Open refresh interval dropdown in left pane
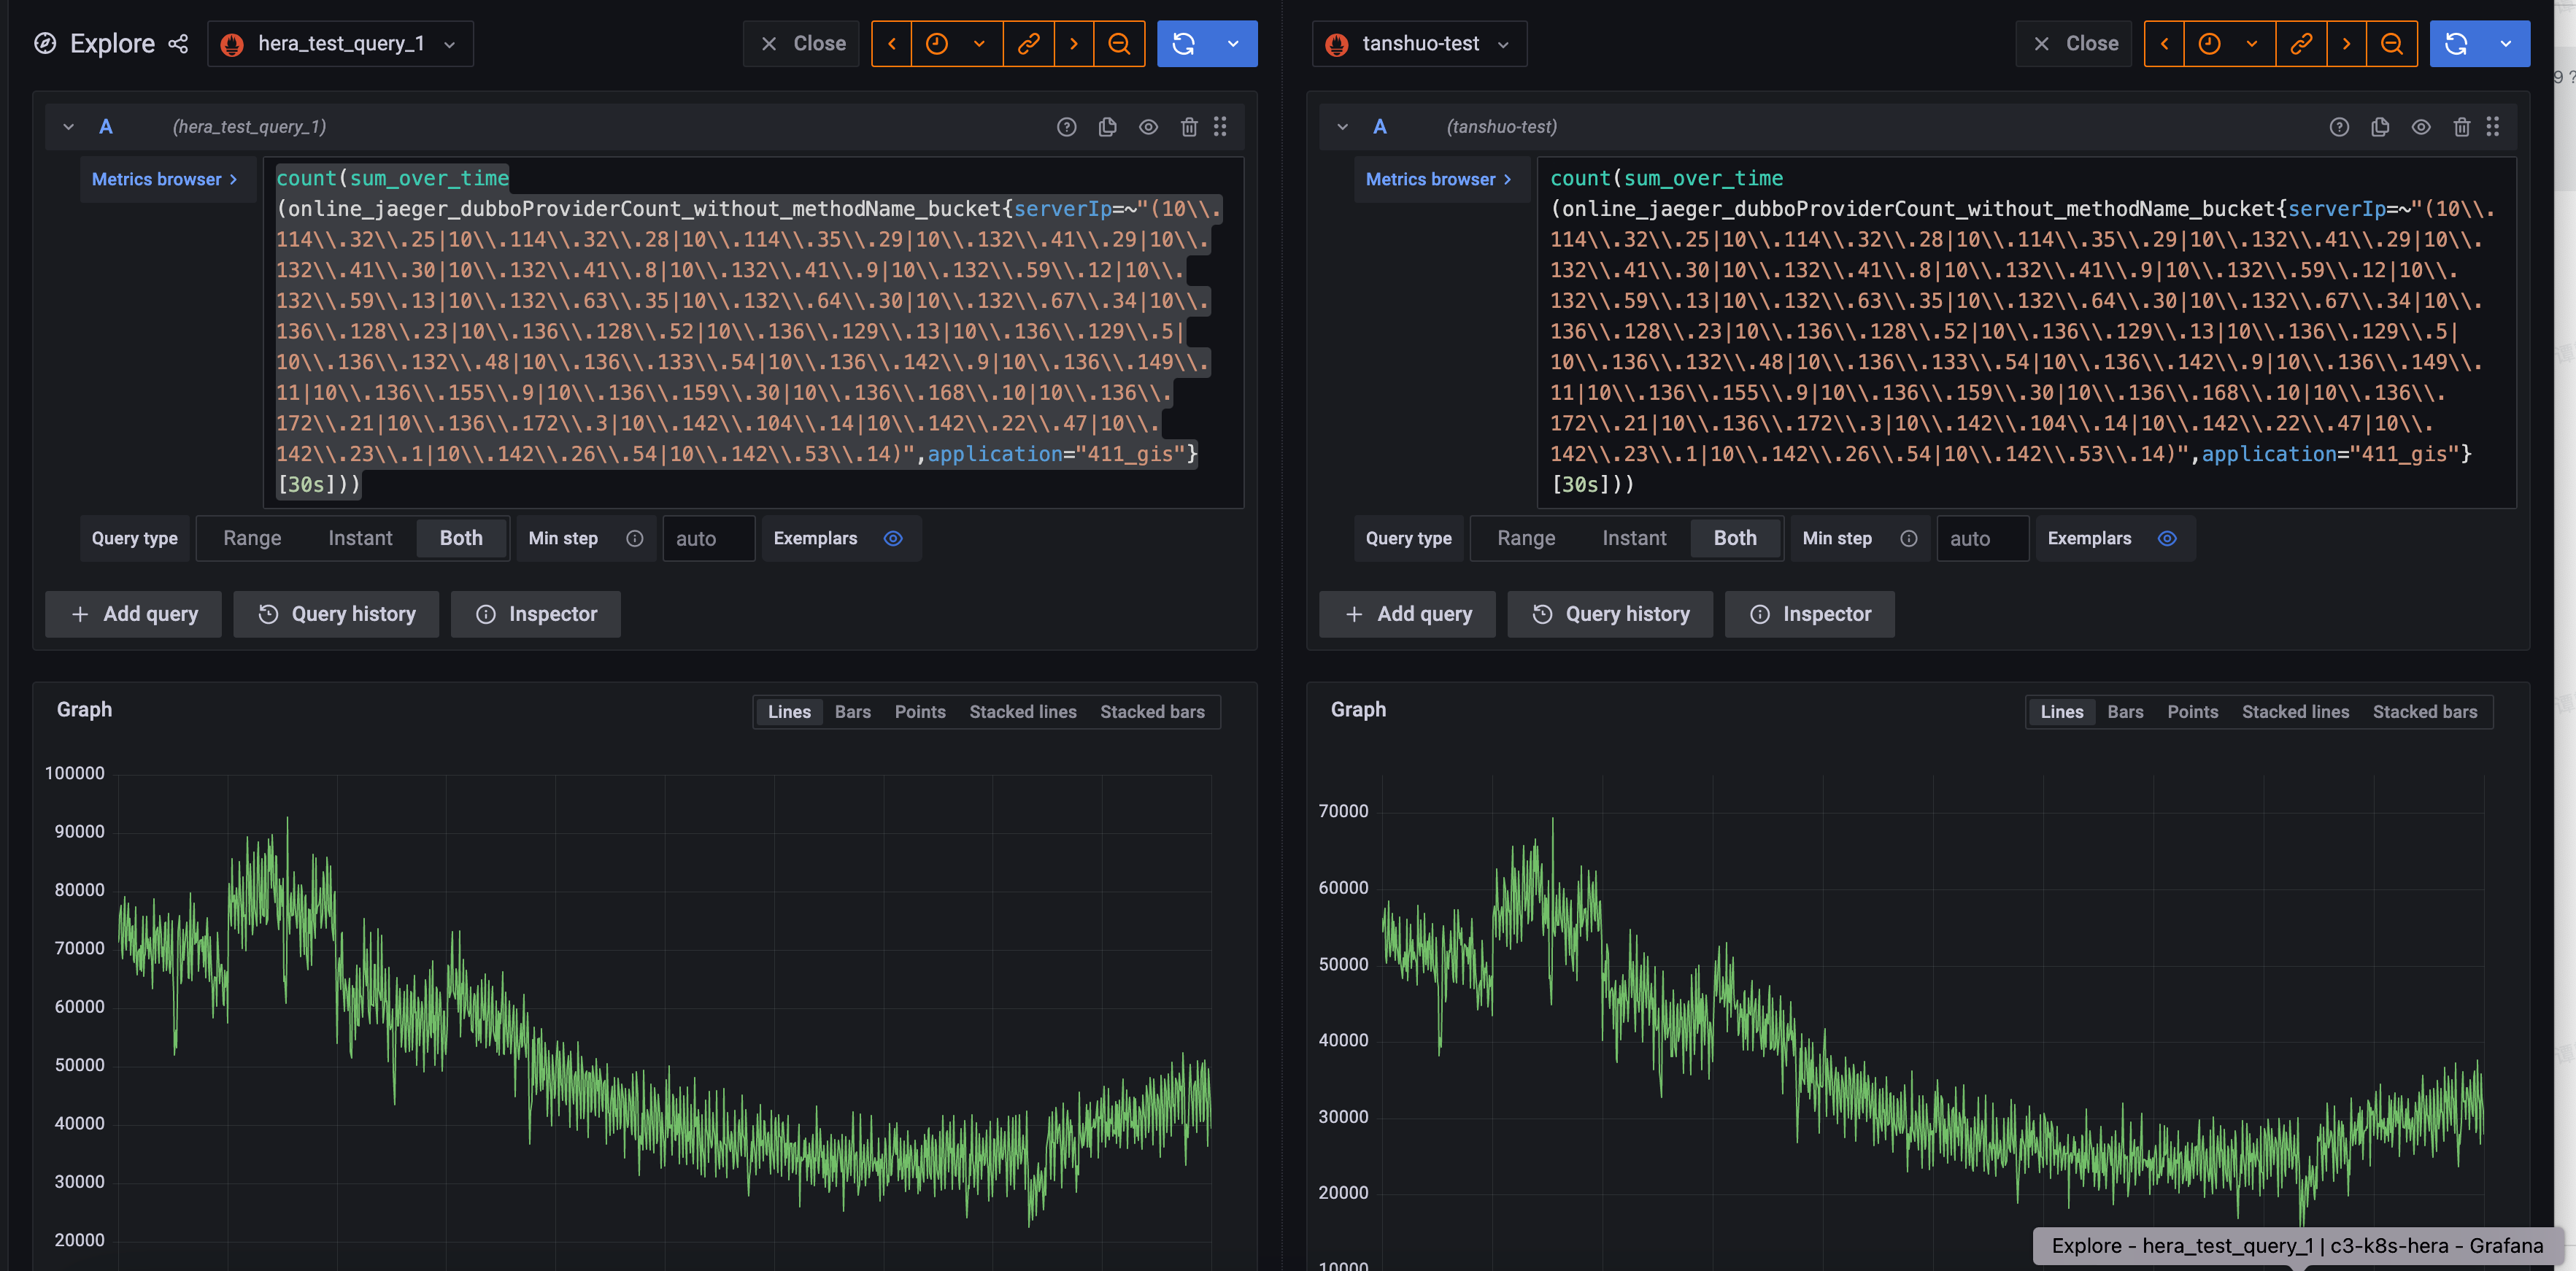The height and width of the screenshot is (1271, 2576). pos(1233,43)
